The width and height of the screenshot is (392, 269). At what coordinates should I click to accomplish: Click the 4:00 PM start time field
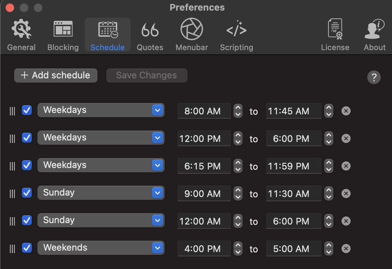coord(204,249)
